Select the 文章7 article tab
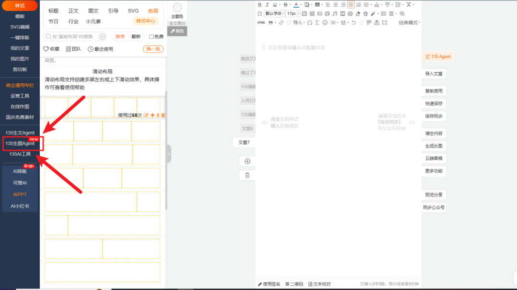 coord(244,143)
